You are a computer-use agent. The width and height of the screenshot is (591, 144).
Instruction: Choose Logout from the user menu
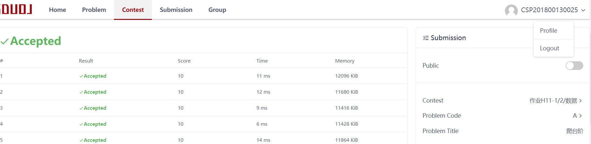point(549,48)
